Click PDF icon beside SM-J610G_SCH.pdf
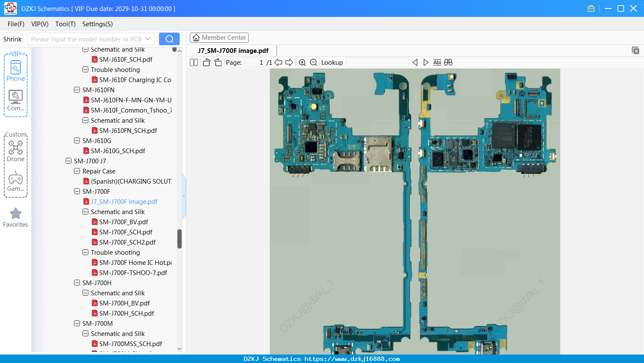 (86, 151)
